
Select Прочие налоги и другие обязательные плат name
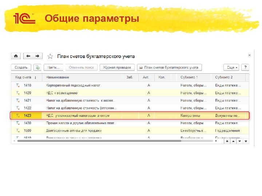tap(80, 123)
